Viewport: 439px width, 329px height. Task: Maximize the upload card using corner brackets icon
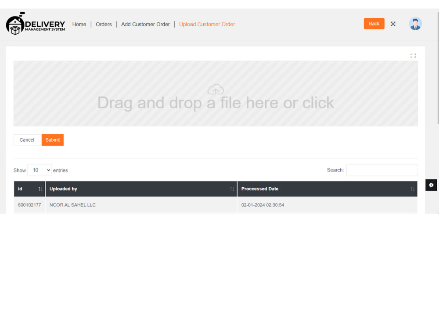413,56
